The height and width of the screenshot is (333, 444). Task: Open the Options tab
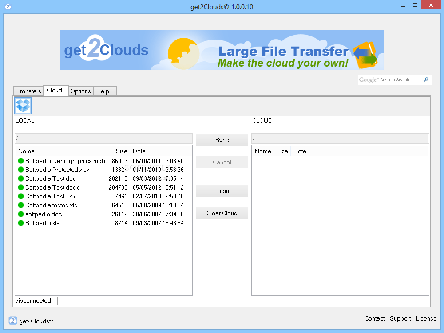[81, 91]
